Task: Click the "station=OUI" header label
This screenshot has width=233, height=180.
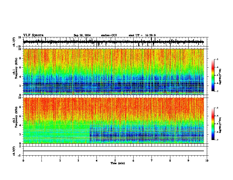Action: tap(109, 35)
